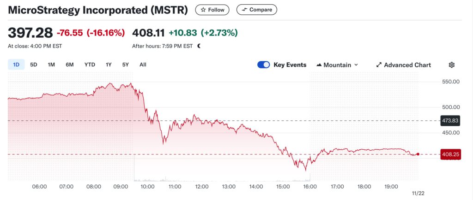Open the Advanced Chart link
The height and width of the screenshot is (200, 473).
pos(407,65)
